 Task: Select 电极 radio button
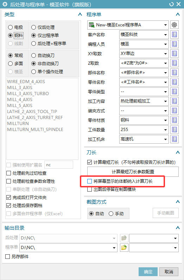click(10, 27)
